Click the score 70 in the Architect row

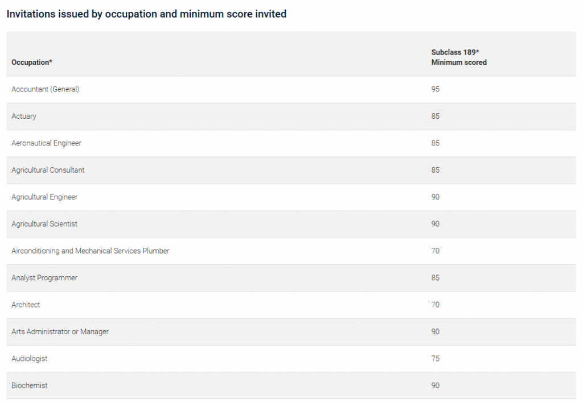(436, 305)
